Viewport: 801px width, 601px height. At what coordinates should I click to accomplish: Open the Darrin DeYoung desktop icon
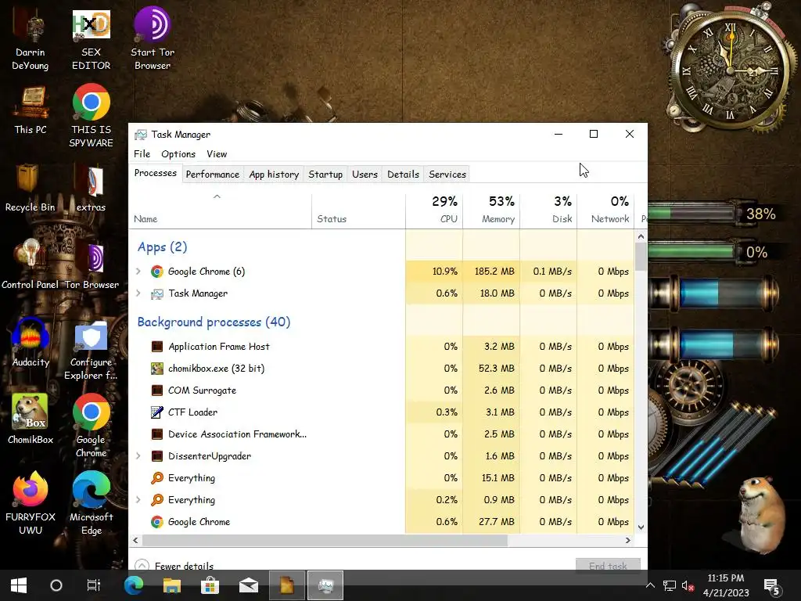click(31, 38)
